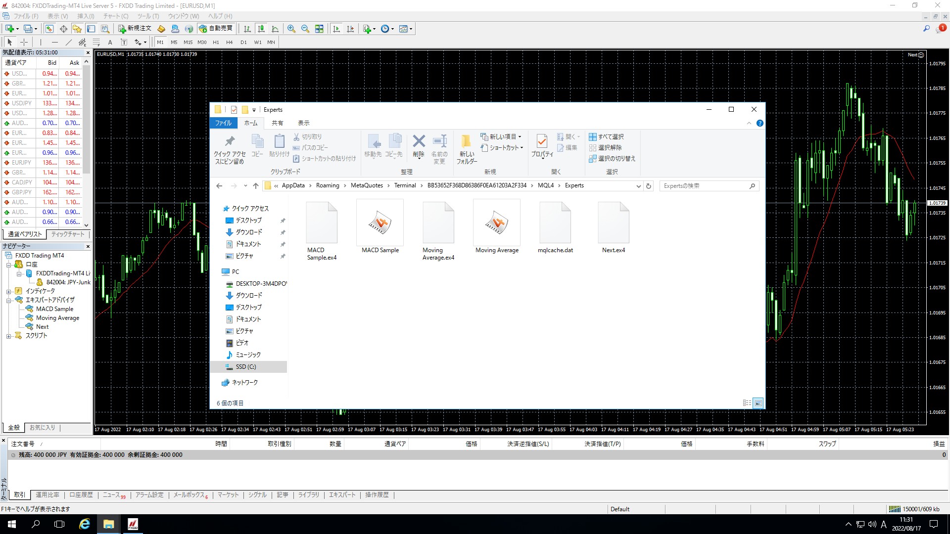This screenshot has width=950, height=534.
Task: Switch chart to candlesticks icon
Action: coord(261,29)
